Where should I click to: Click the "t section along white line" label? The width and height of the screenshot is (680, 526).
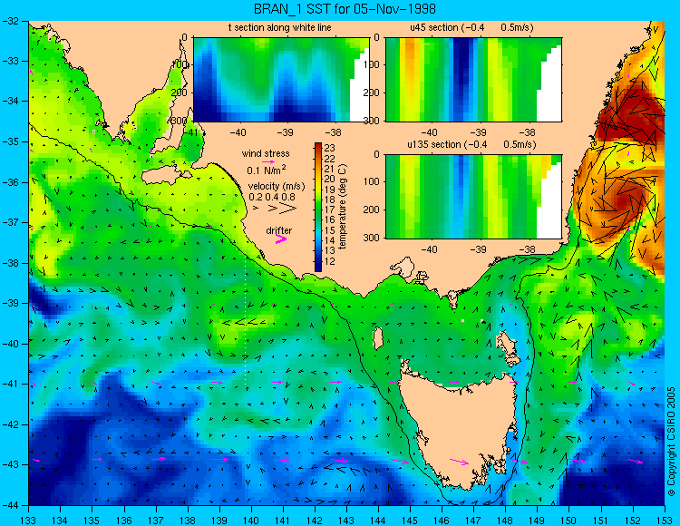tap(280, 28)
